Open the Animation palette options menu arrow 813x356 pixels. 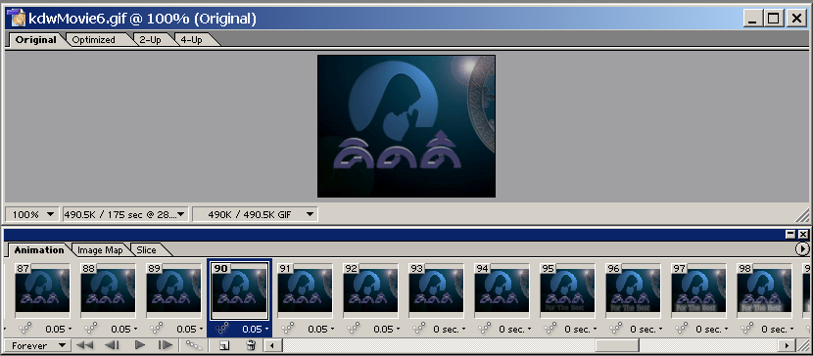click(x=802, y=249)
